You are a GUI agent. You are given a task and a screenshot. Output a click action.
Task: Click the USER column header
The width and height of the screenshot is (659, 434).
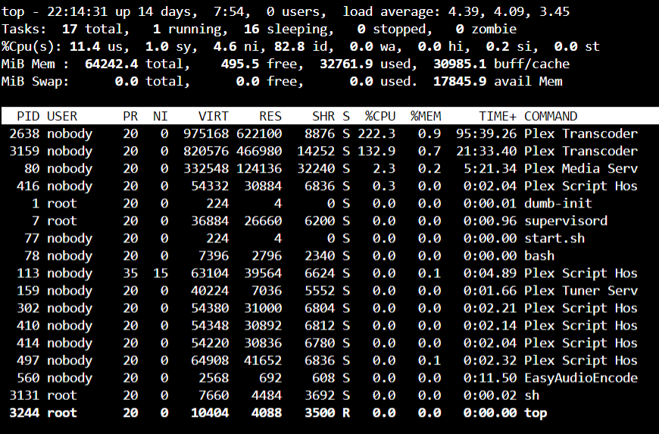coord(62,116)
